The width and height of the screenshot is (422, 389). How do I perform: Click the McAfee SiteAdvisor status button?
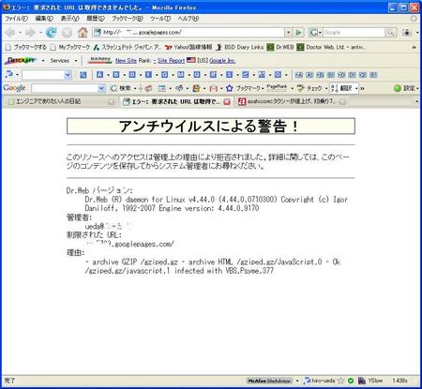click(x=269, y=381)
